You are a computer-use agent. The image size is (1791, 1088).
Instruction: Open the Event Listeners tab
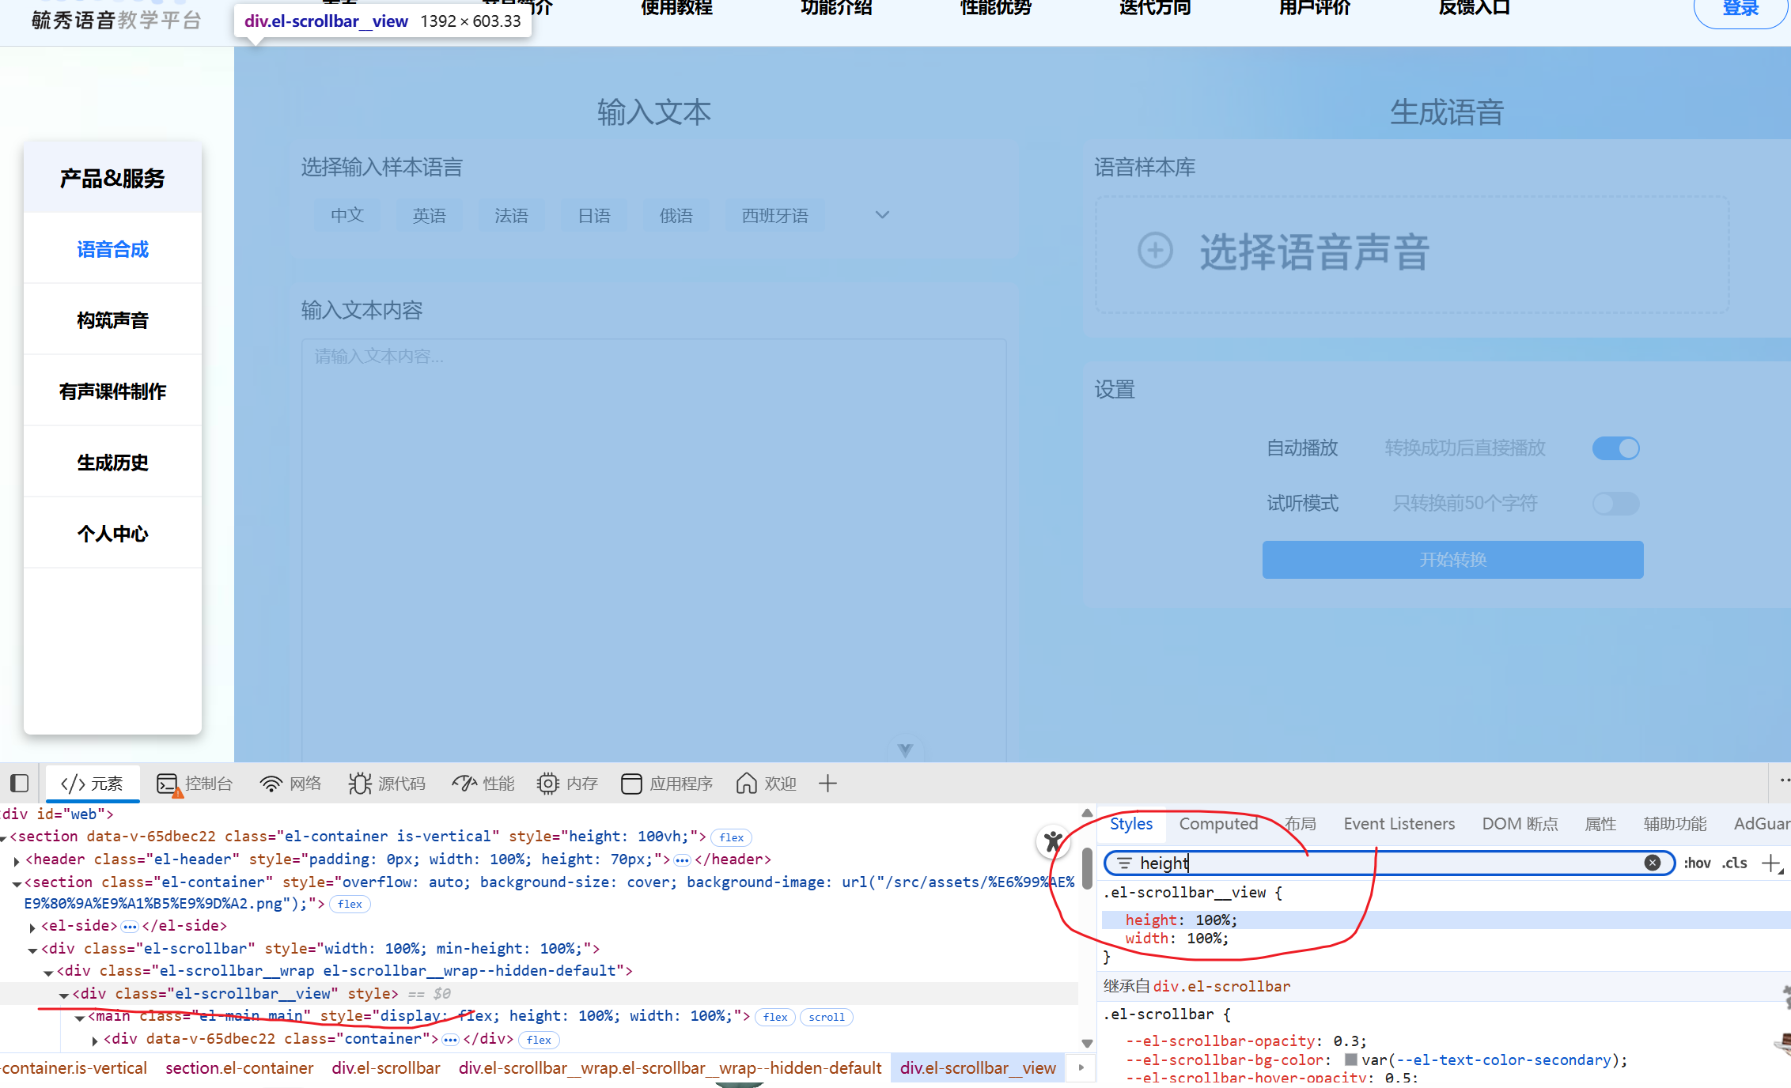[x=1399, y=824]
